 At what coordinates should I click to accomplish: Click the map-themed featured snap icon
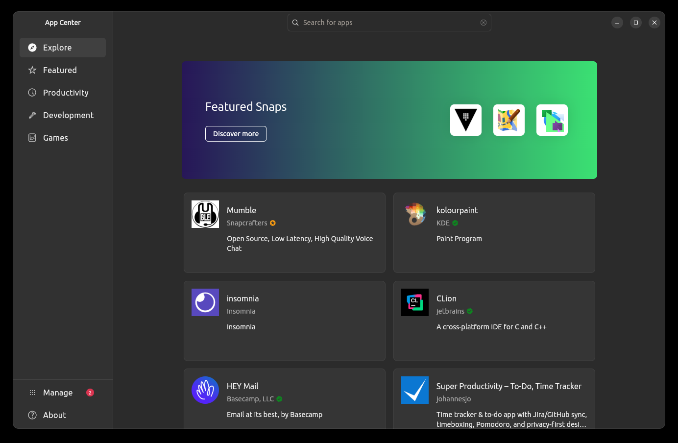[508, 120]
